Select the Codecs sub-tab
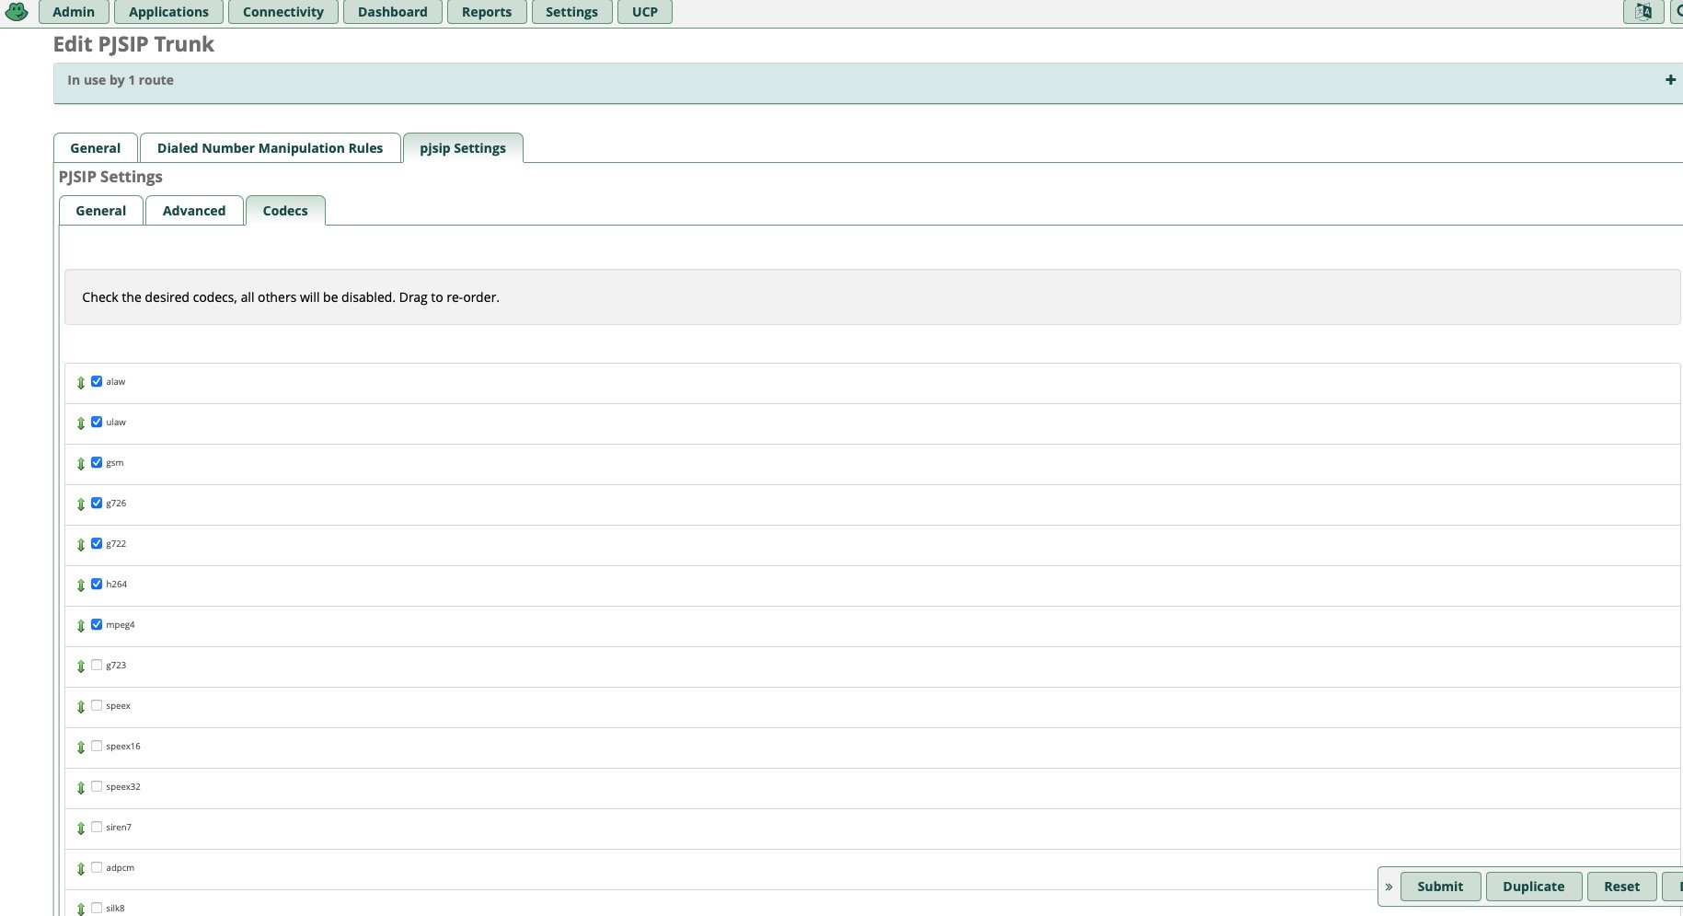Screen dimensions: 1683x916 pos(285,211)
